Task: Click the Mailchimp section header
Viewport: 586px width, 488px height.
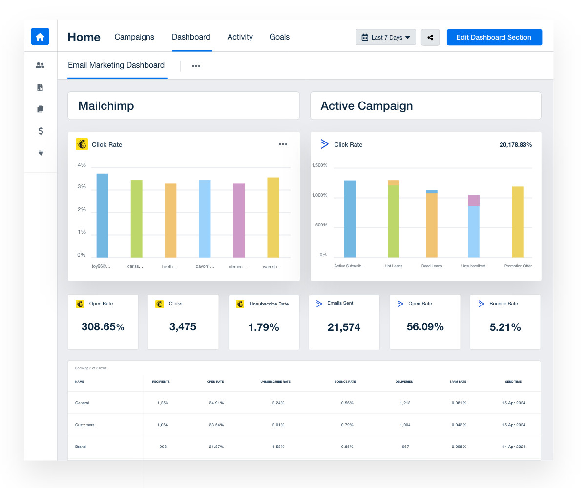Action: pos(183,106)
